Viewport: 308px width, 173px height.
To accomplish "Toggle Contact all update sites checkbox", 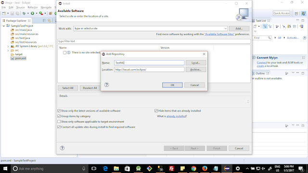I will coord(59,127).
